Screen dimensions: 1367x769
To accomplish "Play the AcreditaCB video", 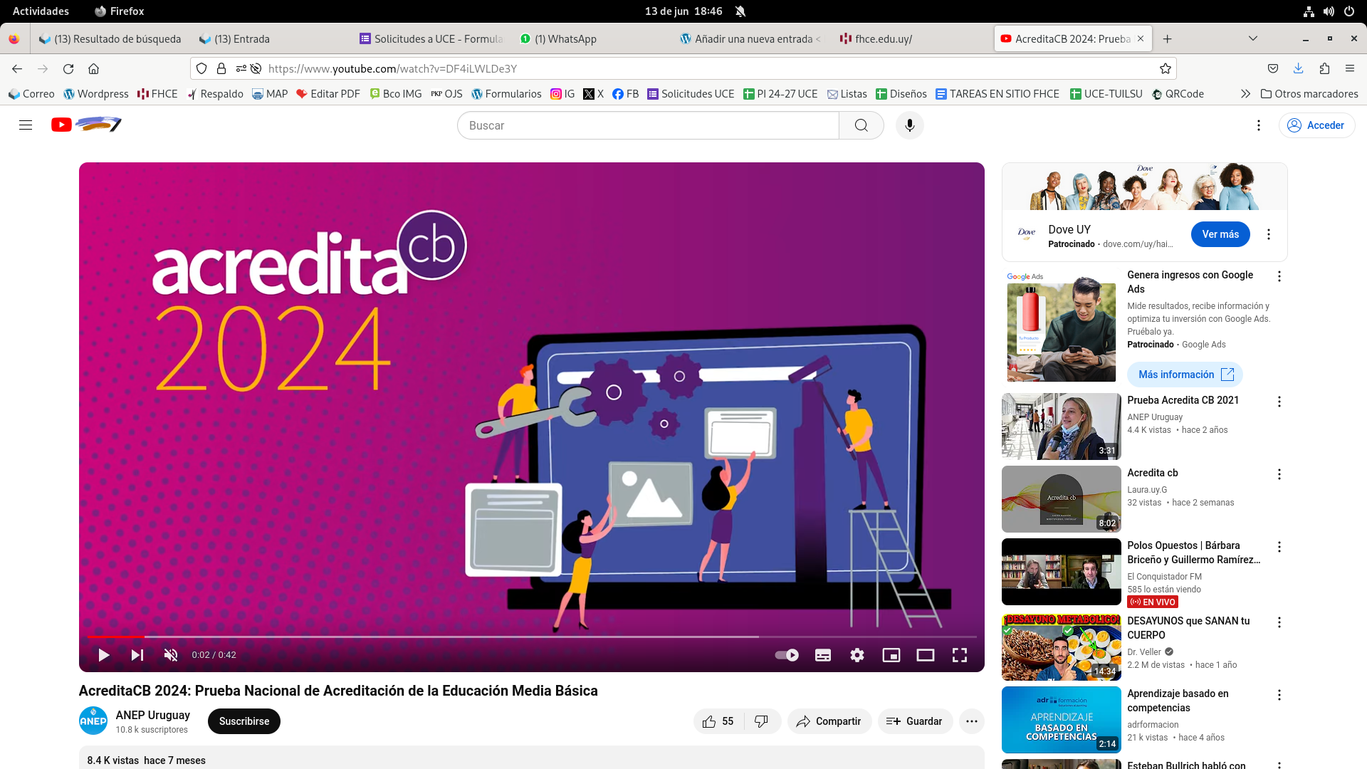I will point(104,655).
